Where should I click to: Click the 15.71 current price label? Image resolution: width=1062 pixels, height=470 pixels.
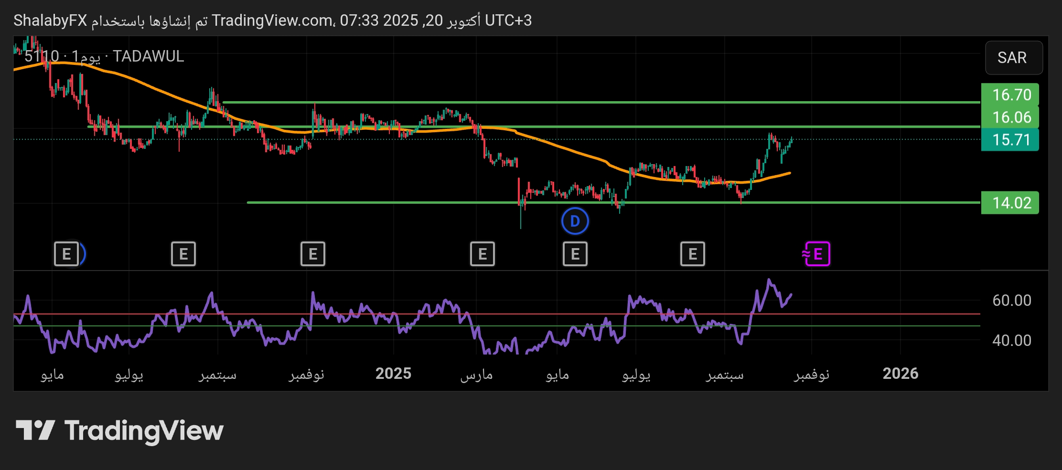1010,140
